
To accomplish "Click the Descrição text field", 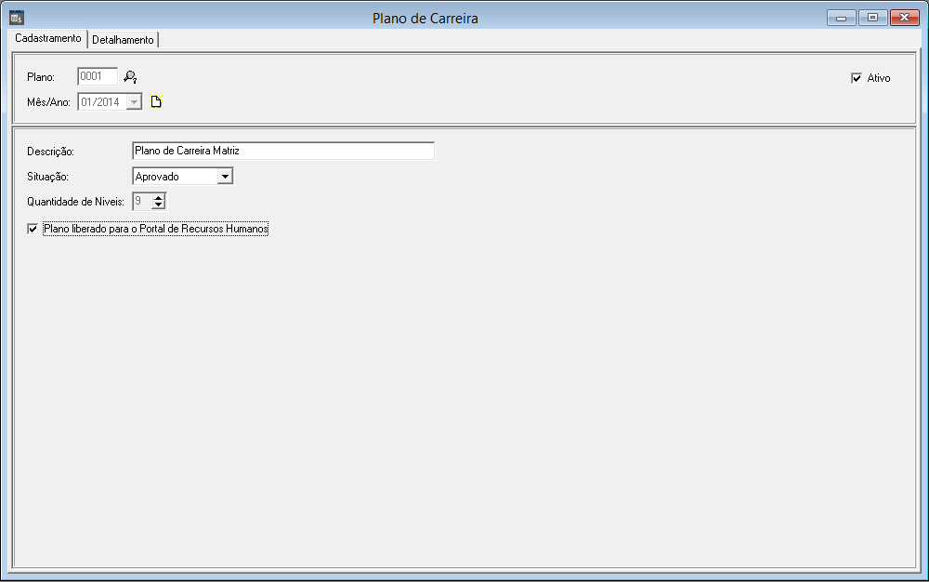I will (282, 151).
